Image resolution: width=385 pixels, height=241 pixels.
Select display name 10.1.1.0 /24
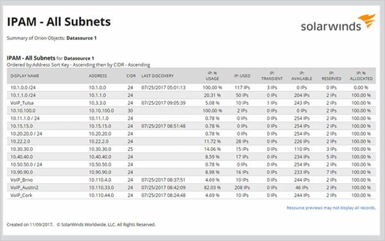(23, 95)
